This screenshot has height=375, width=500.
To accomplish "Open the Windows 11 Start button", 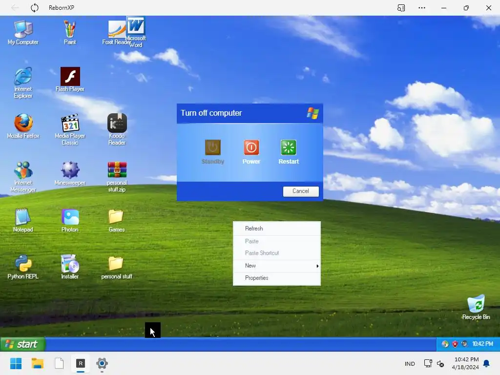I will click(x=16, y=363).
